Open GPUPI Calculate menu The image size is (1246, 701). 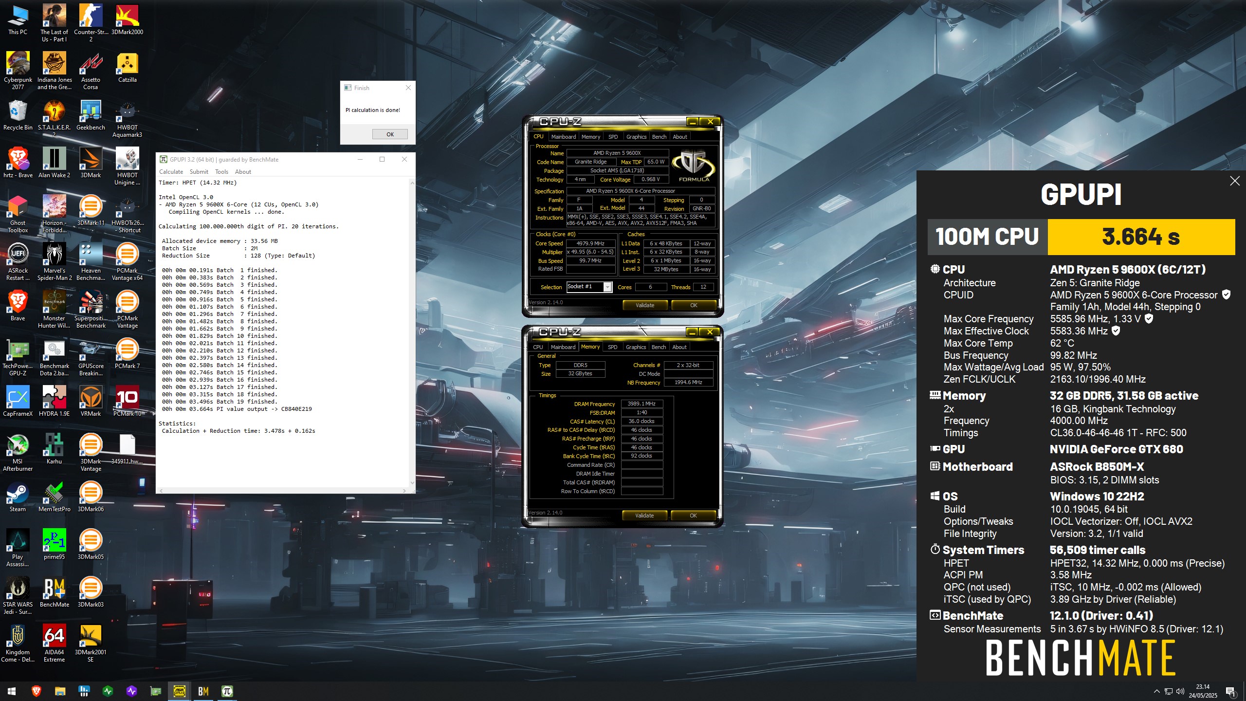[171, 172]
